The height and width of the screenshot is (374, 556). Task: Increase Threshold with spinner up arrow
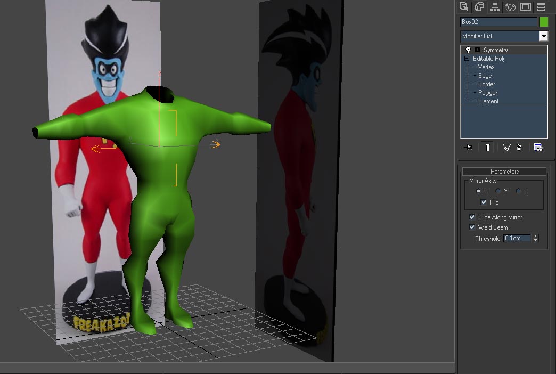(535, 236)
